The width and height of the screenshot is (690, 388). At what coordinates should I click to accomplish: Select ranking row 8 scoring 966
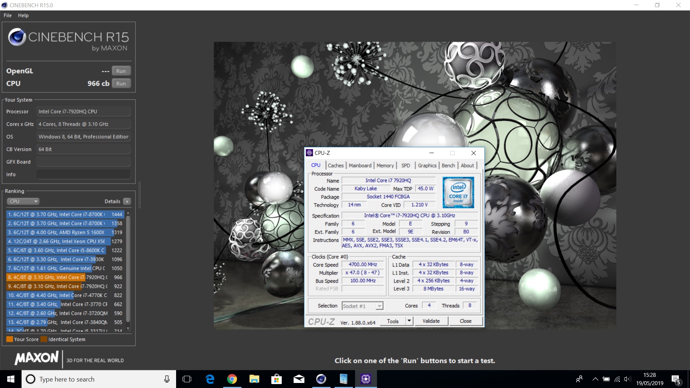pyautogui.click(x=65, y=277)
